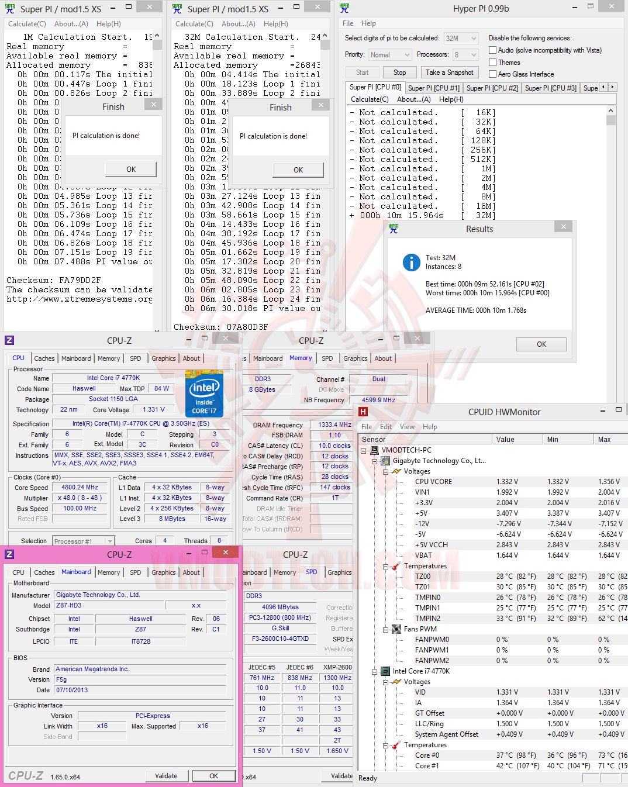The width and height of the screenshot is (628, 787).
Task: Click the Z icon of CPU-Z CPU-tab window
Action: [x=9, y=340]
